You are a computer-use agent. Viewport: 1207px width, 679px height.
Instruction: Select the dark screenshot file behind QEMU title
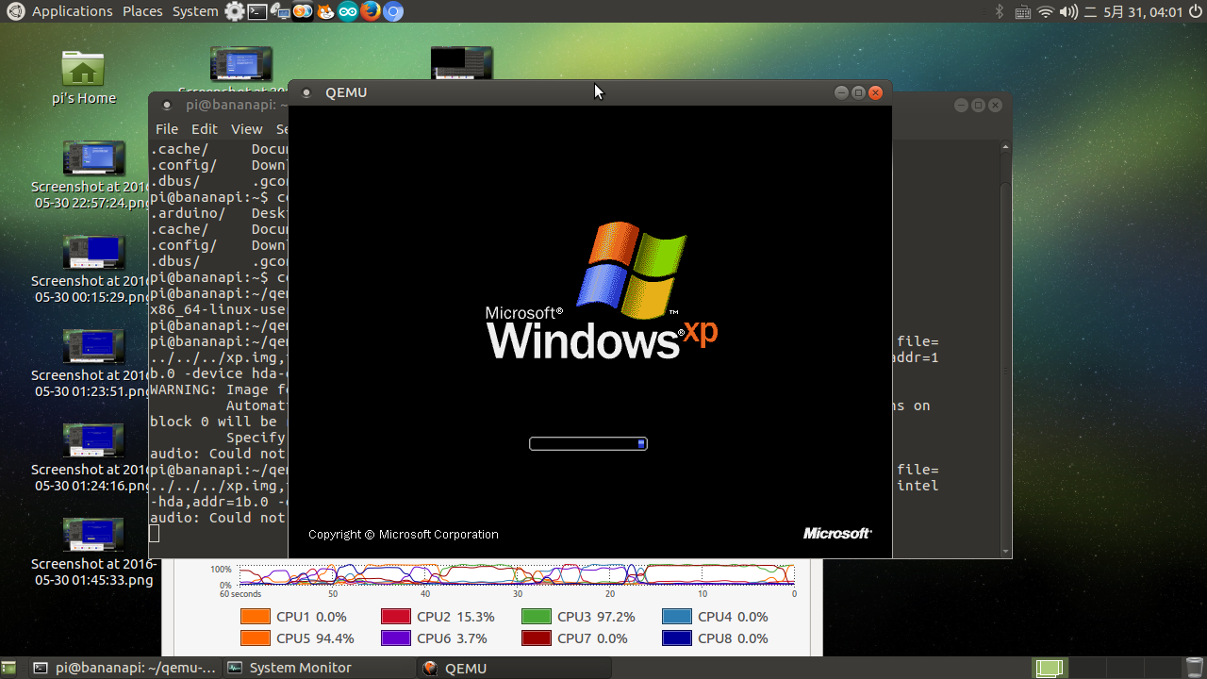point(462,62)
